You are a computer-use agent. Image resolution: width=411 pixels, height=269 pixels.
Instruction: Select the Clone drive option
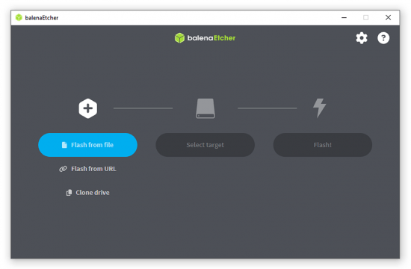[x=88, y=193]
